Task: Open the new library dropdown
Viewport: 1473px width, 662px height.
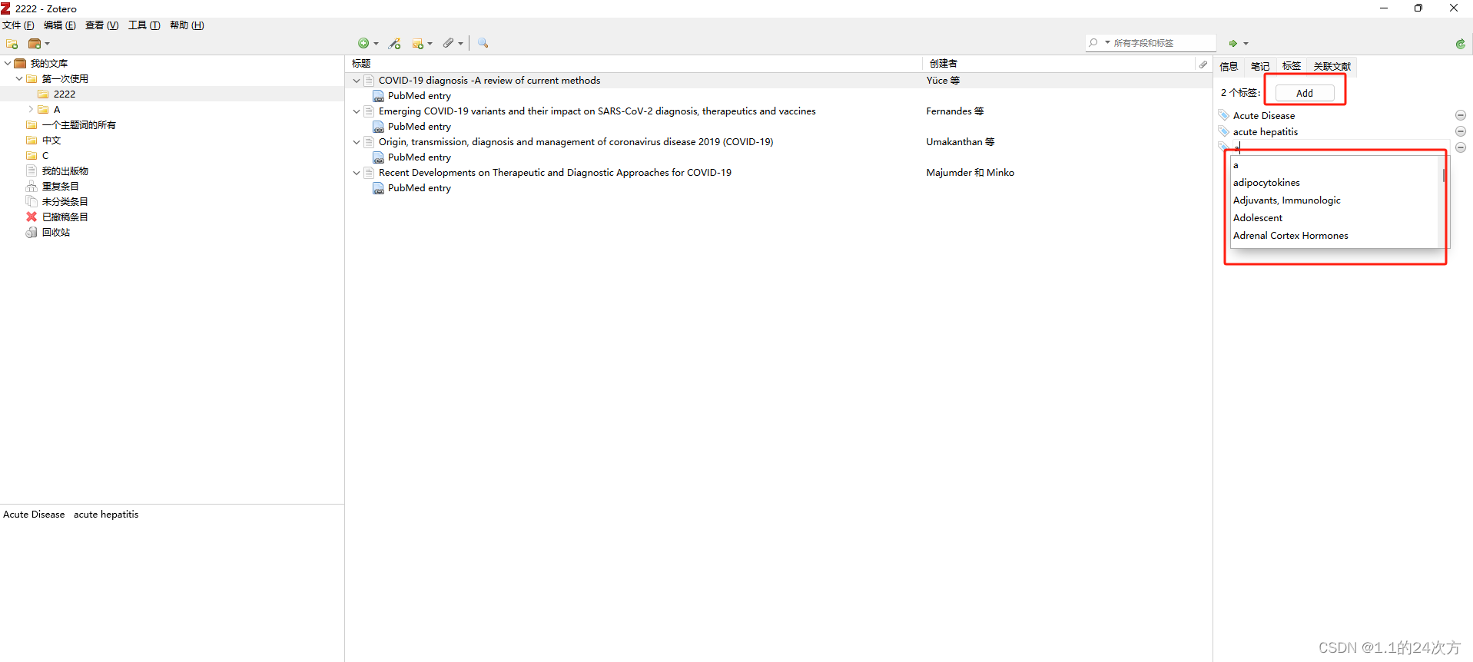Action: (x=38, y=44)
